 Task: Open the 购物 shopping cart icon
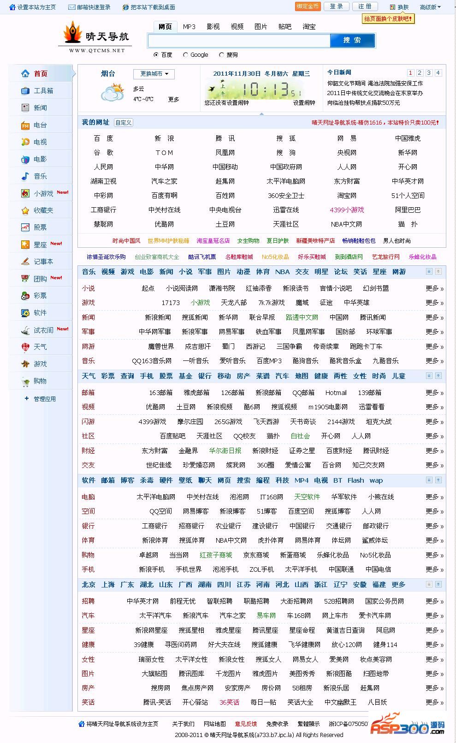pos(25,381)
